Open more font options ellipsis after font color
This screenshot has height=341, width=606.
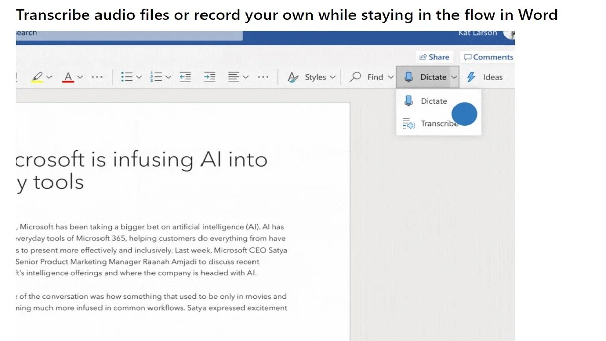pos(97,77)
